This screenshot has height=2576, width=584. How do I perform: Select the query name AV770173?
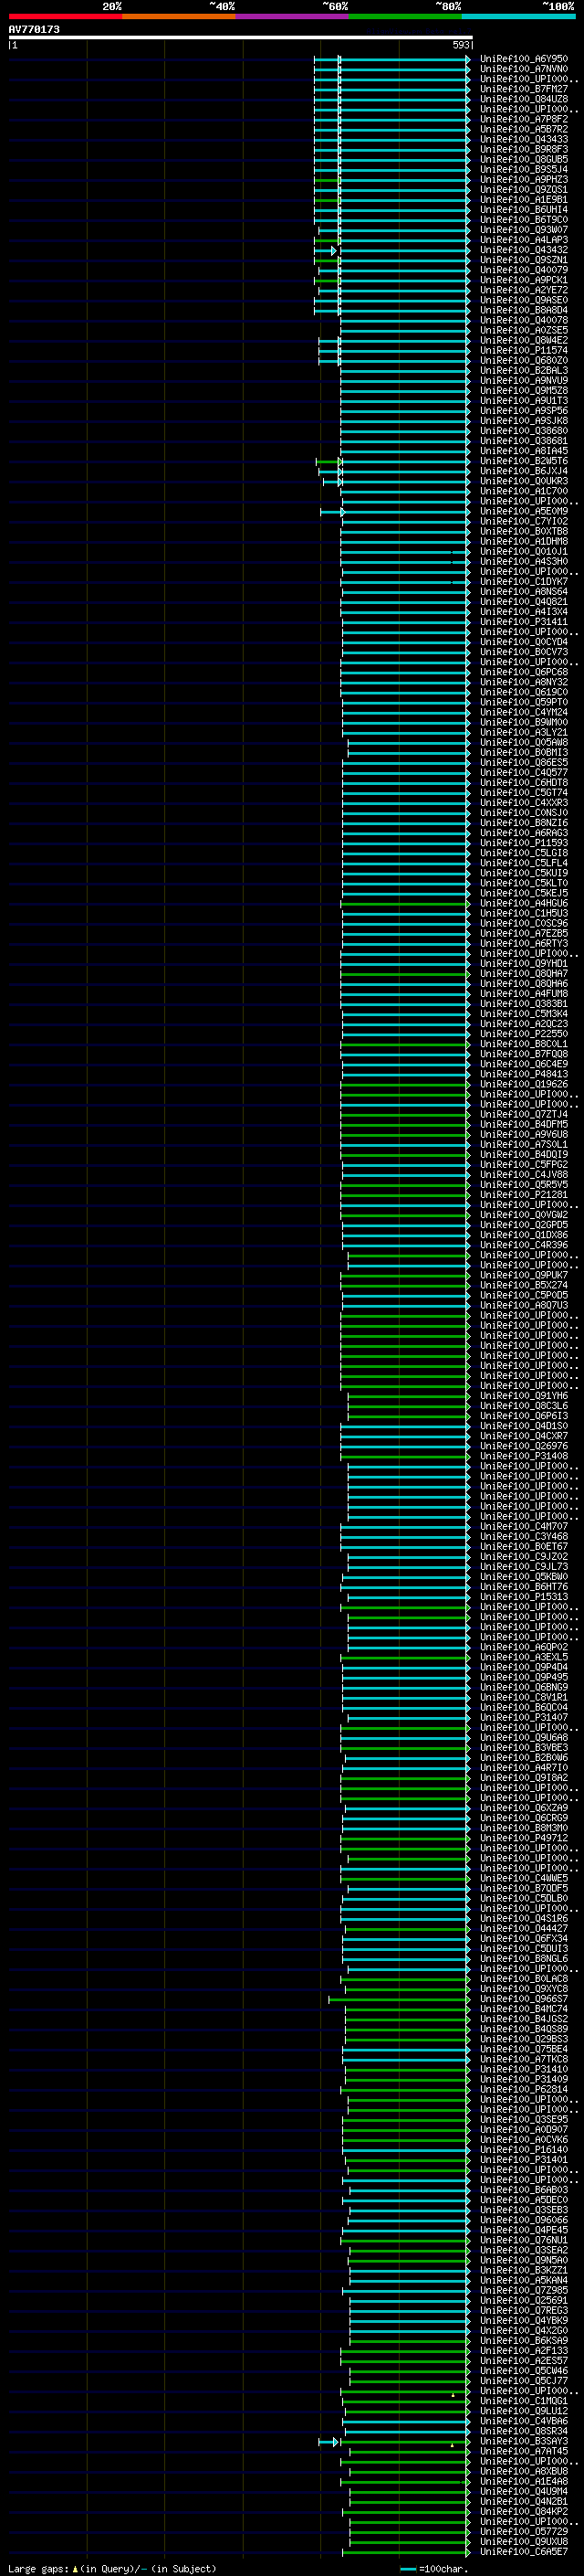(34, 30)
